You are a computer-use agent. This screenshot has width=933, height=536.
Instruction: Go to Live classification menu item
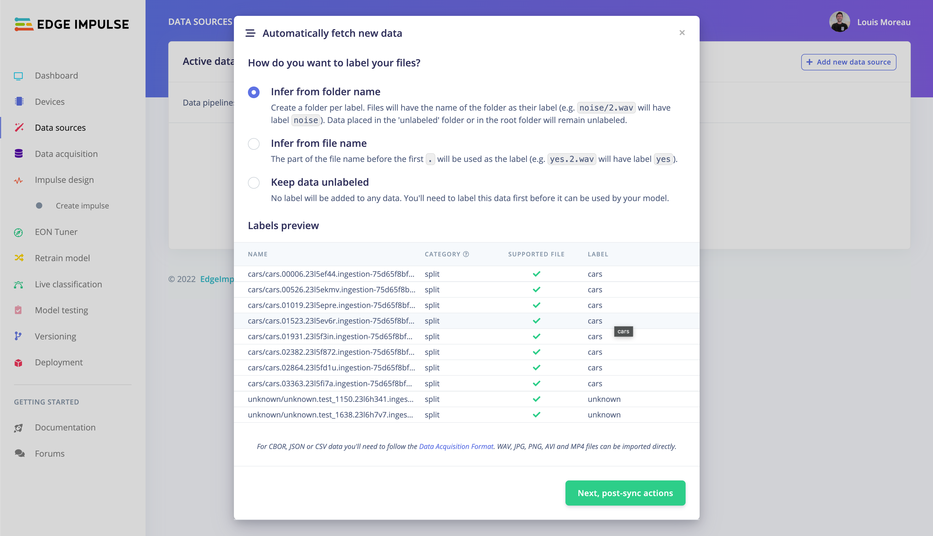(x=69, y=284)
